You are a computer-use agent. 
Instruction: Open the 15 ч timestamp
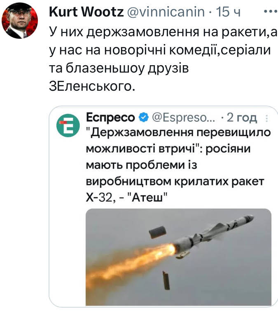(x=228, y=12)
